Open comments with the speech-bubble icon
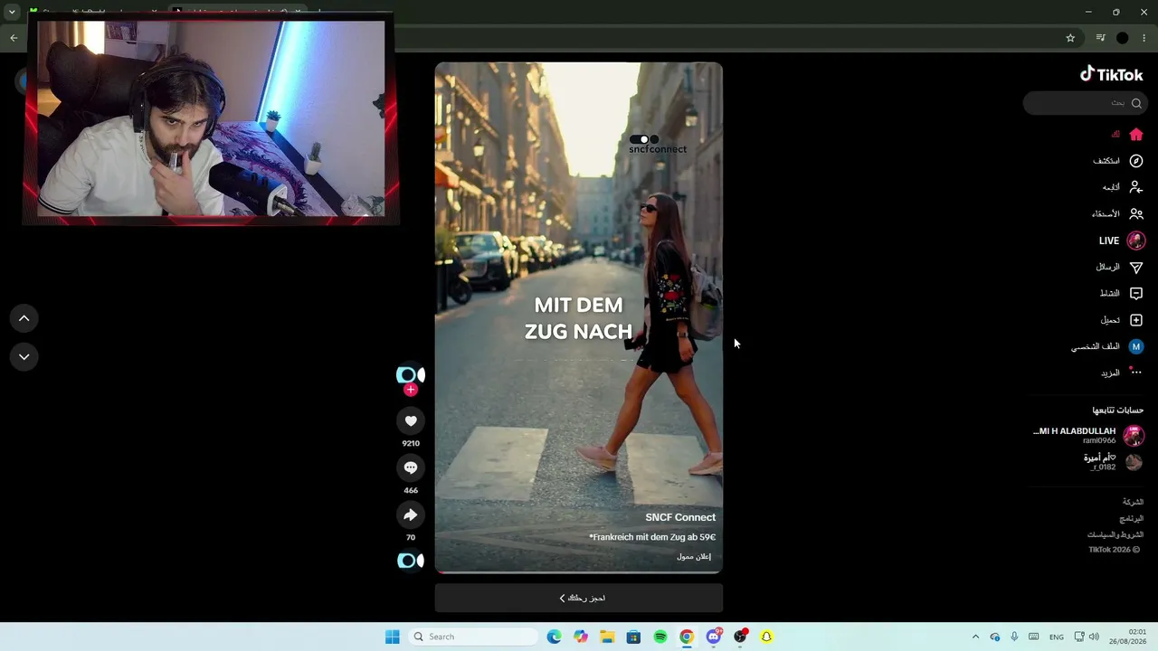This screenshot has height=651, width=1158. coord(411,467)
